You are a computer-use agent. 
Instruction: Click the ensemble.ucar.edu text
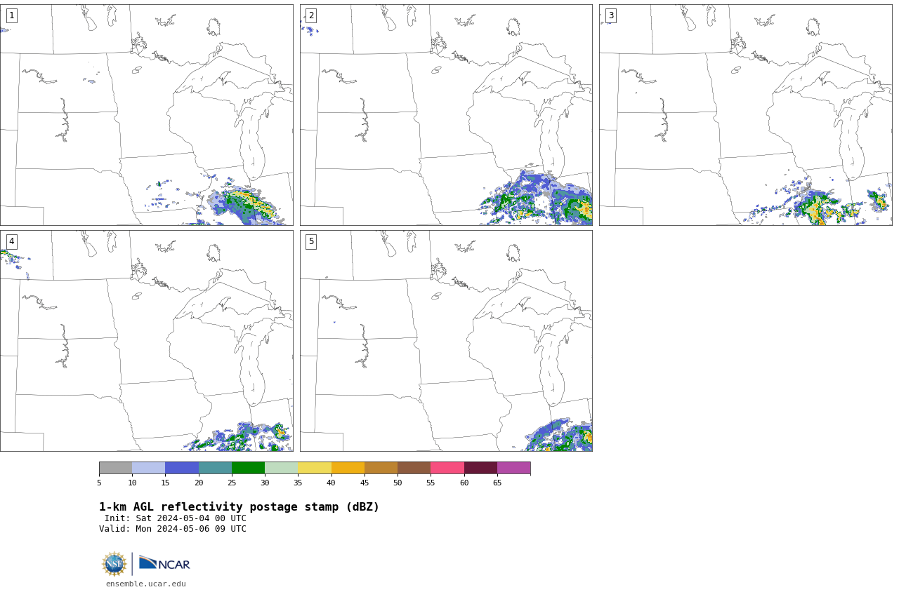coord(146,584)
